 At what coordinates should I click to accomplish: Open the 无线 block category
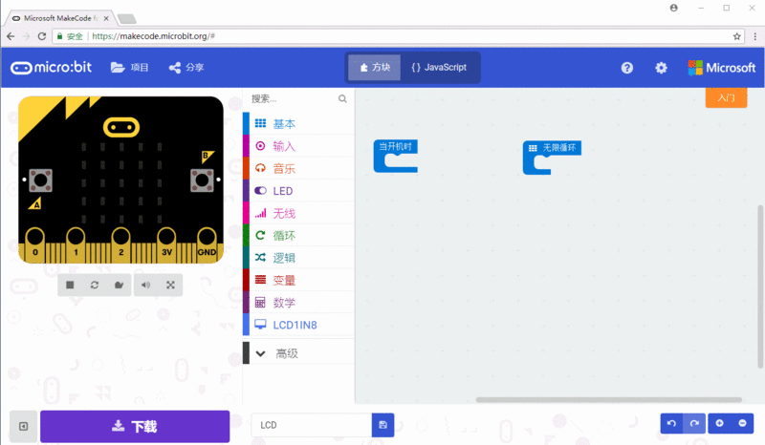pyautogui.click(x=298, y=214)
